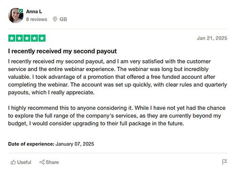Click the first green rating star
This screenshot has height=171, width=235.
[x=12, y=38]
